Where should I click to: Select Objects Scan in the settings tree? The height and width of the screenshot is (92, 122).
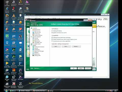(x=37, y=41)
